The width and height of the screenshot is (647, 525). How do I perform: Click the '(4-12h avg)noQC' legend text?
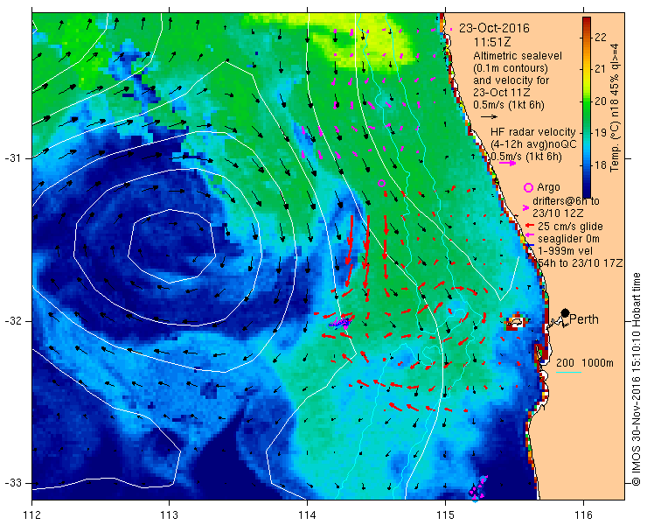tap(534, 144)
